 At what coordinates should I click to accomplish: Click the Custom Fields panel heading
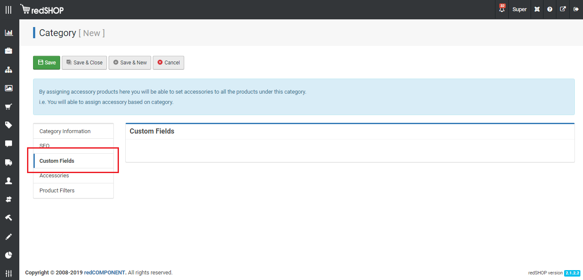click(x=152, y=131)
